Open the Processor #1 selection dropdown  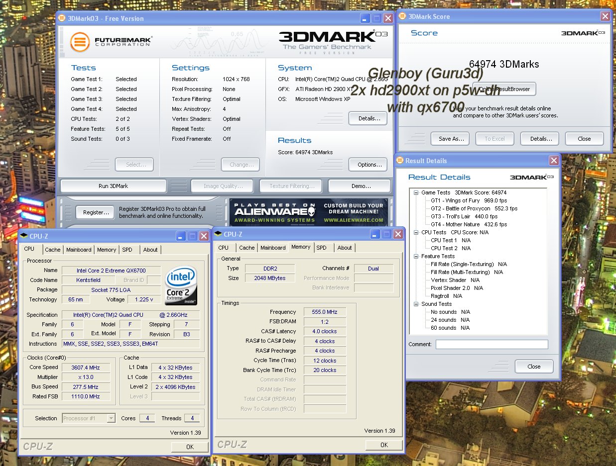click(111, 418)
